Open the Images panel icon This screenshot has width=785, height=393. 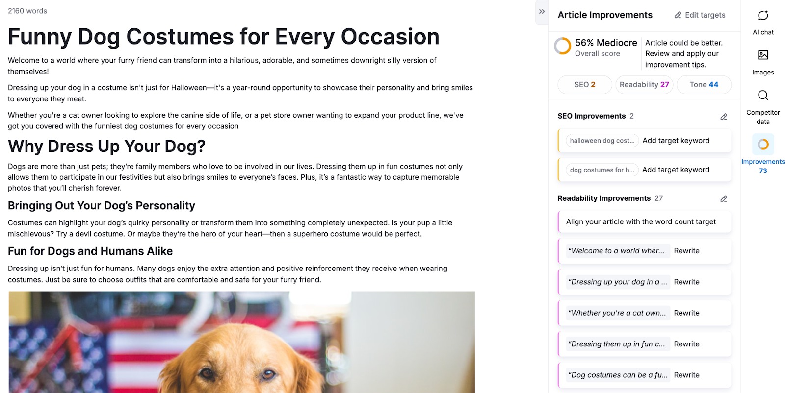click(763, 55)
